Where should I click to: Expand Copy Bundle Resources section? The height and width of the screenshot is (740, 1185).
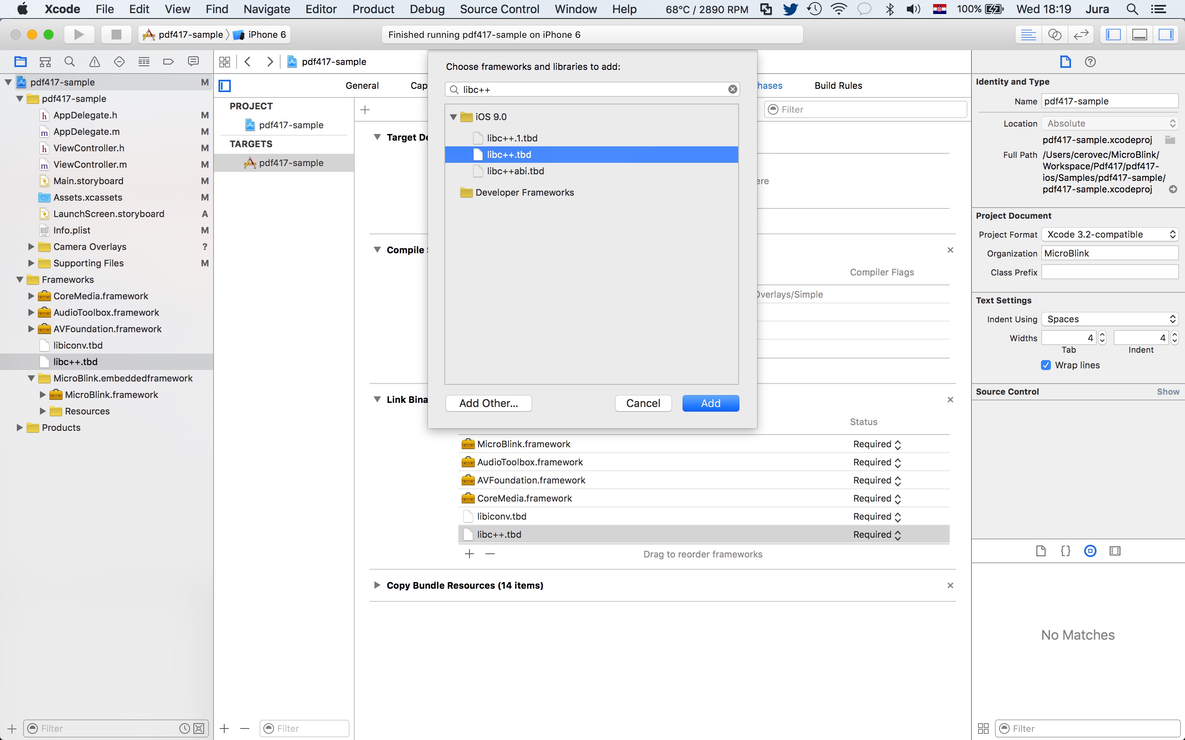(376, 585)
